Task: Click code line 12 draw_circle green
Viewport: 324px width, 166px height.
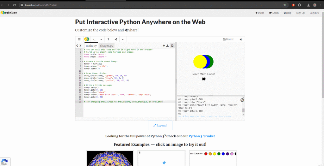Action: pyautogui.click(x=105, y=76)
